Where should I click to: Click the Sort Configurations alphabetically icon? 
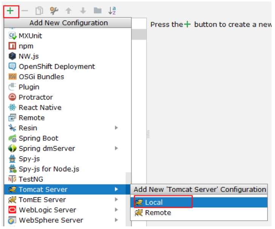click(112, 11)
